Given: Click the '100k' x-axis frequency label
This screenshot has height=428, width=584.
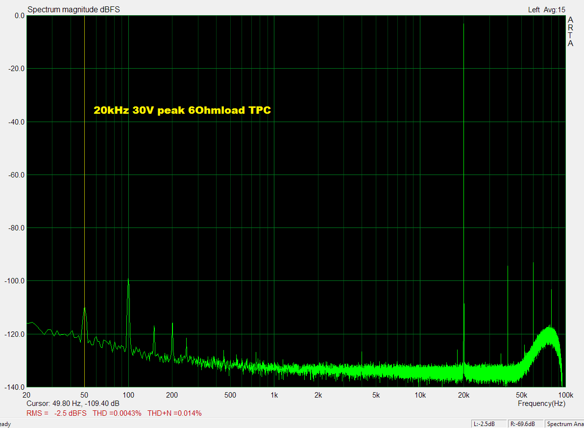Looking at the screenshot, I should coord(565,395).
